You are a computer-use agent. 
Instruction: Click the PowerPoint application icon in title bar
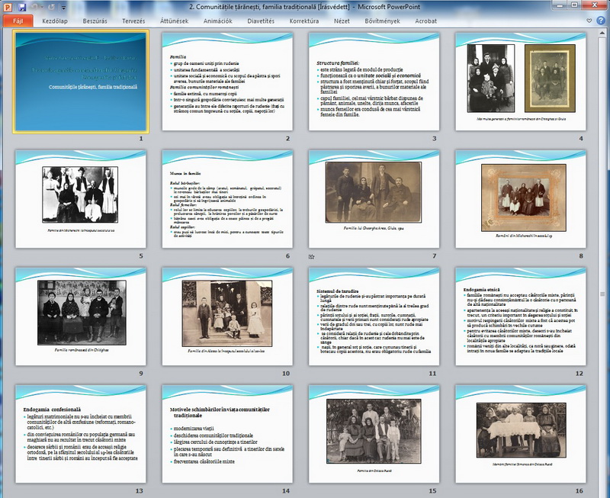pos(6,6)
